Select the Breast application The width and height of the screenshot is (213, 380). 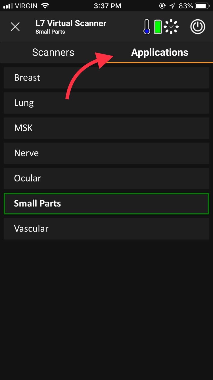pyautogui.click(x=106, y=77)
